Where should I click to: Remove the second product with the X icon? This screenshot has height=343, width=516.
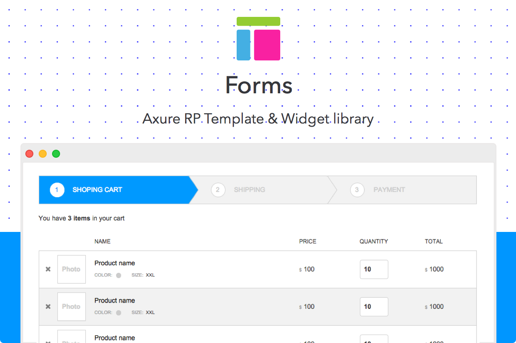tap(48, 307)
